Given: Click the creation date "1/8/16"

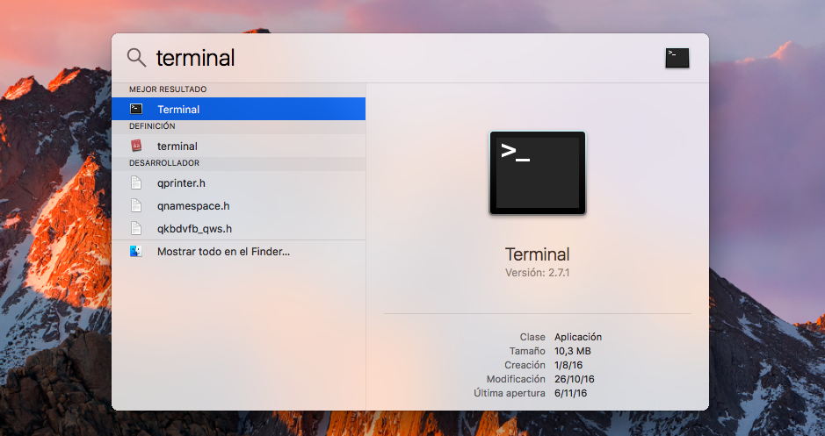Looking at the screenshot, I should point(568,365).
